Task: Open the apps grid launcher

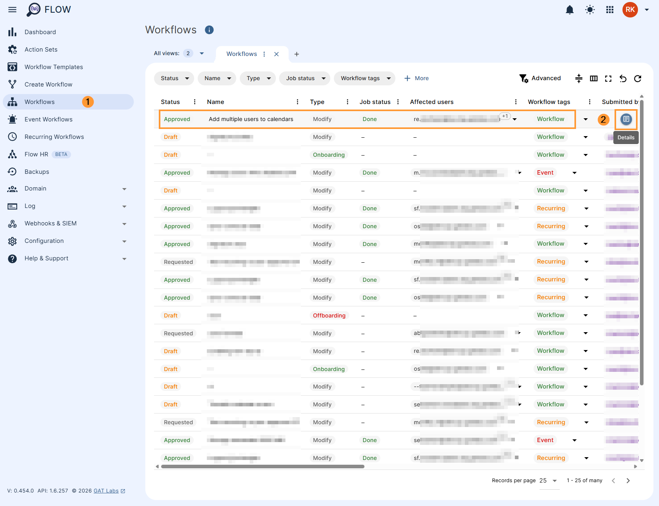Action: (610, 10)
